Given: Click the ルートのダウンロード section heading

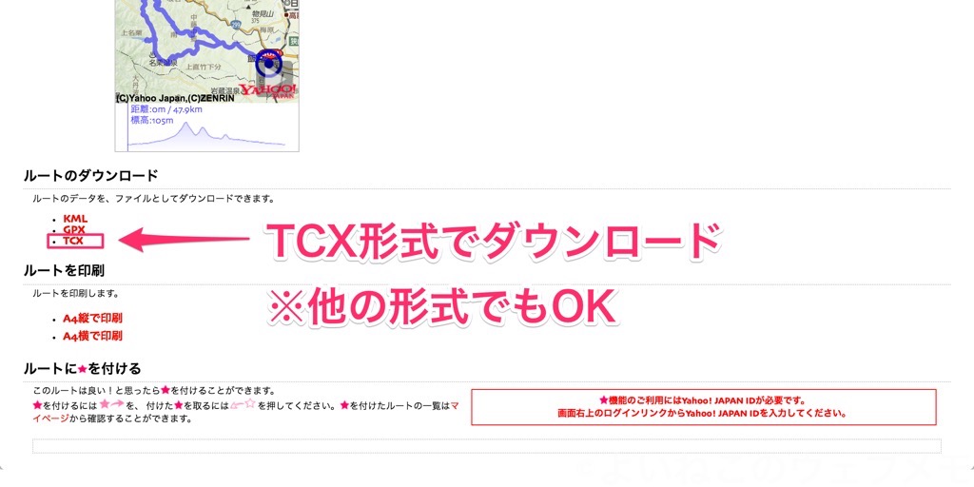Looking at the screenshot, I should click(x=90, y=176).
